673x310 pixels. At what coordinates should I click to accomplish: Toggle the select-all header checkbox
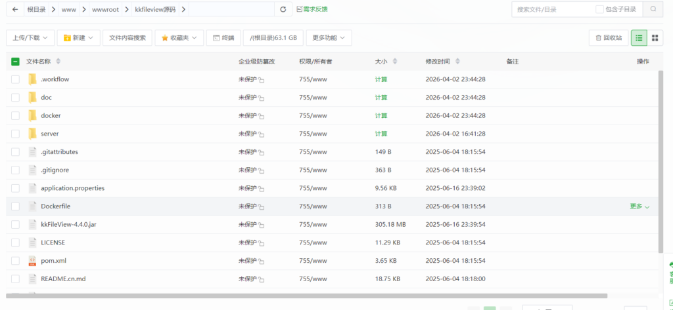click(x=15, y=62)
